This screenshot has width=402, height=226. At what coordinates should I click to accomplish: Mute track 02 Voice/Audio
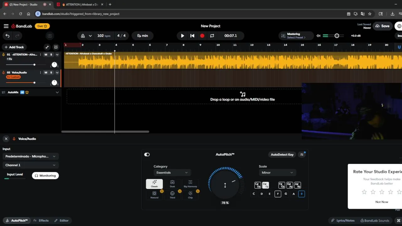[46, 73]
